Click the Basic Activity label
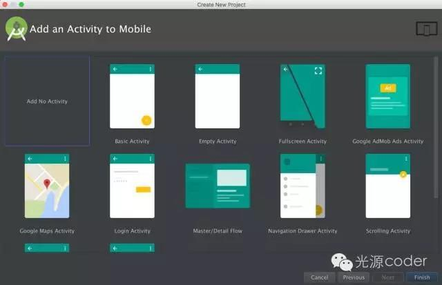This screenshot has height=285, width=442. click(132, 141)
